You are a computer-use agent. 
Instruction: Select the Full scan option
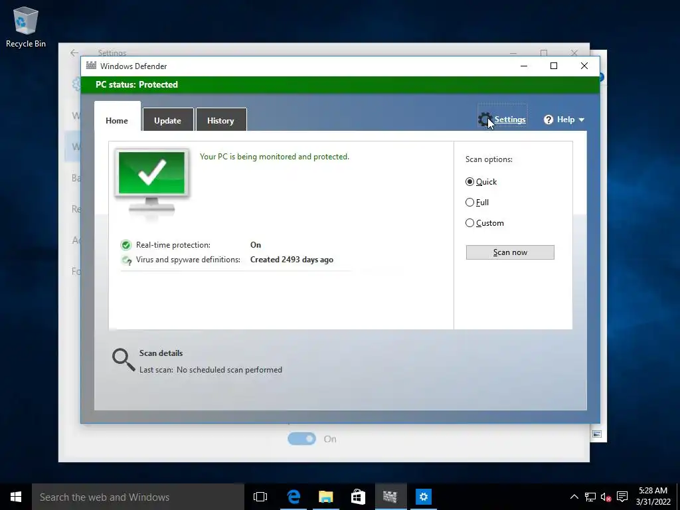tap(477, 203)
